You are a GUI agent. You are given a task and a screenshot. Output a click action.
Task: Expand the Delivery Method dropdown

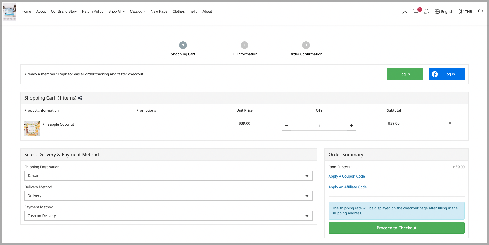click(x=168, y=196)
